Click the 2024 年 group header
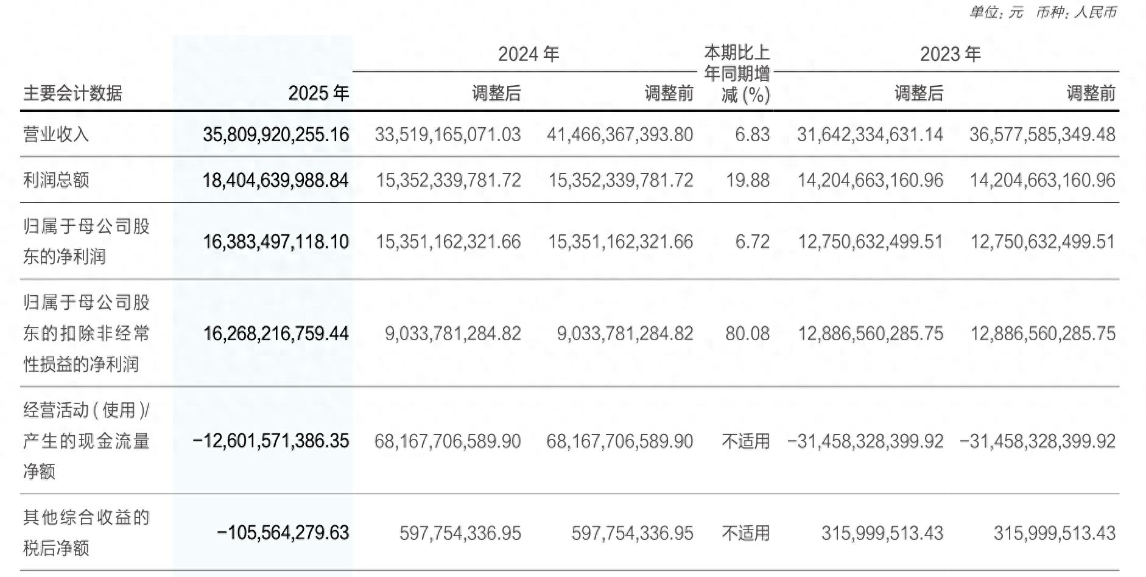The image size is (1146, 577). [x=528, y=54]
